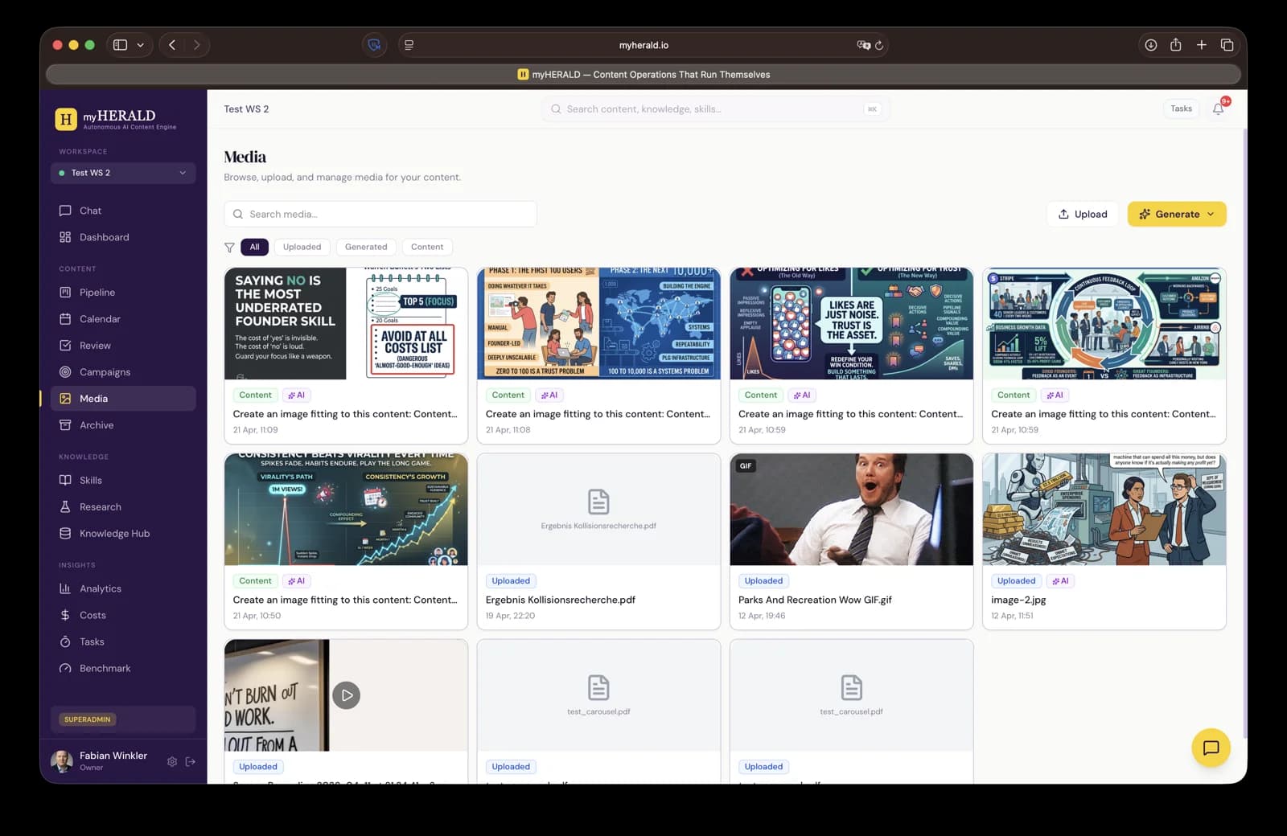Open Safari downloads icon
Image resolution: width=1287 pixels, height=836 pixels.
[x=1151, y=45]
